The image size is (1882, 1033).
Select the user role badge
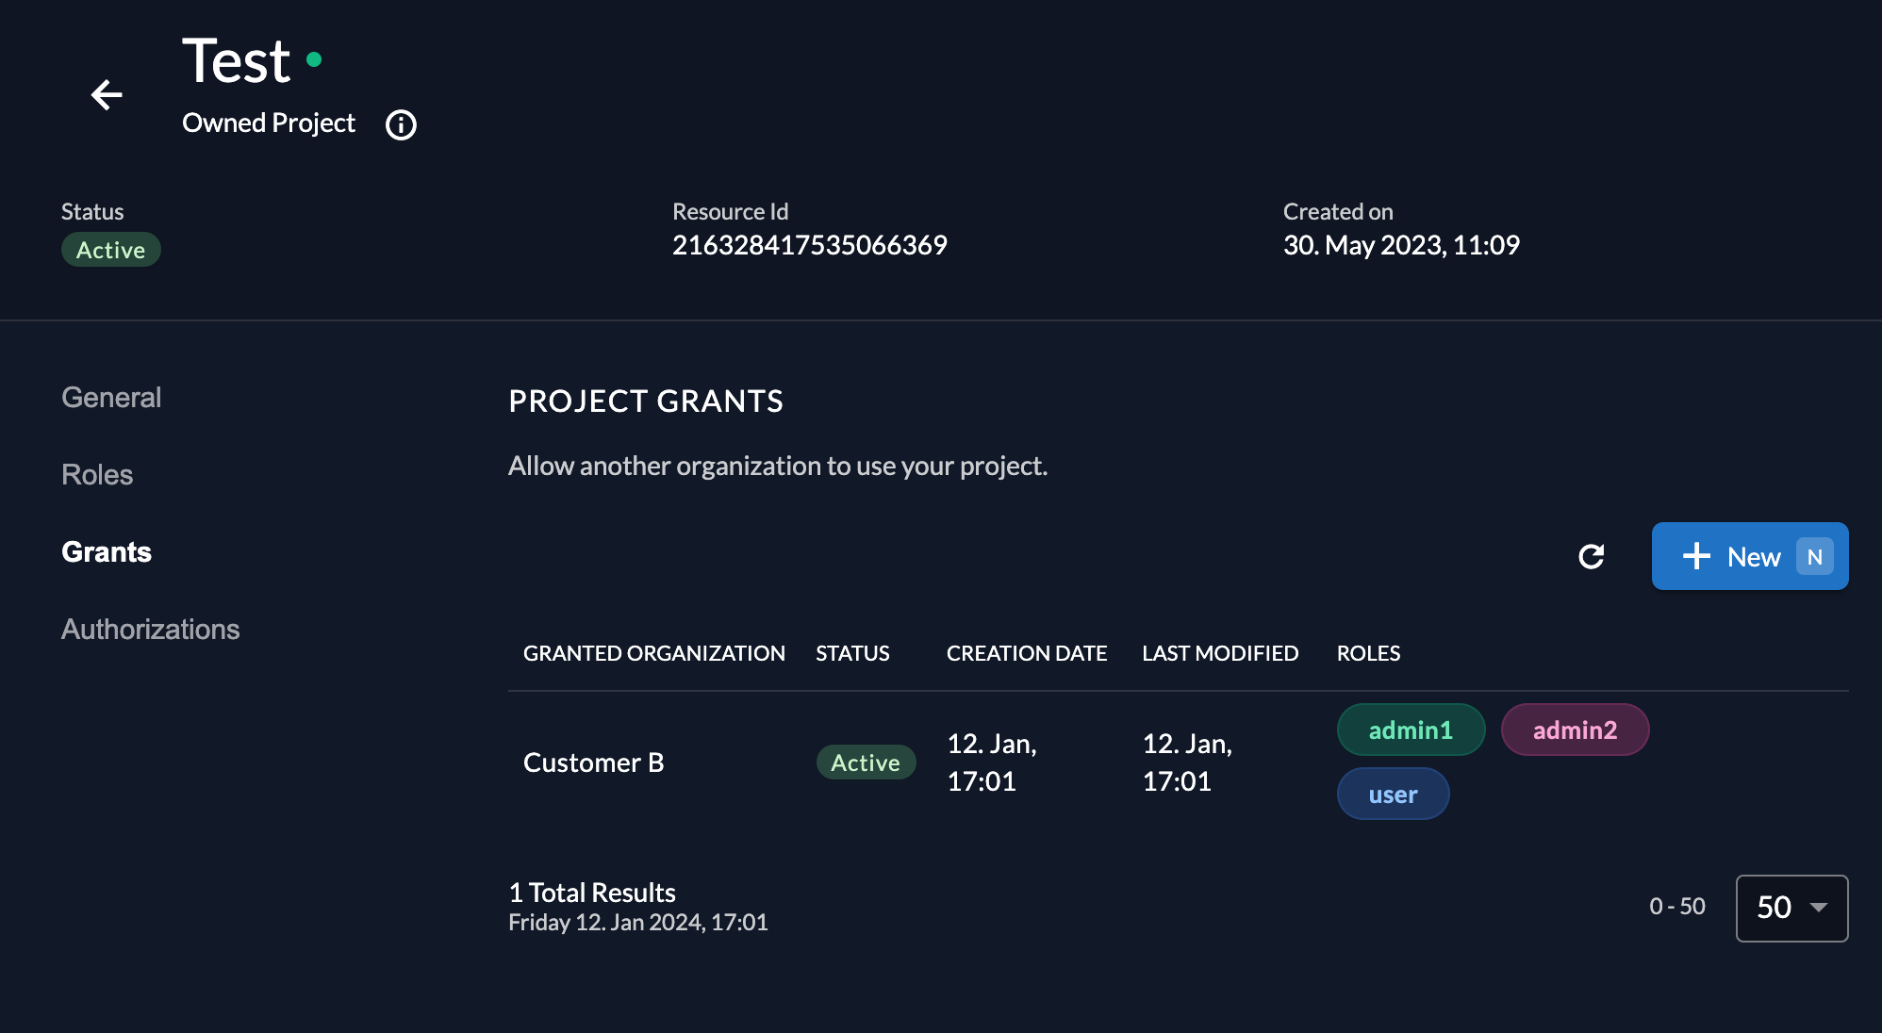point(1393,794)
